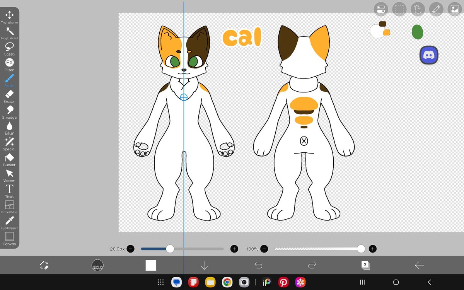Click the brown palette dot on canvas
This screenshot has height=290, width=464.
click(x=383, y=24)
